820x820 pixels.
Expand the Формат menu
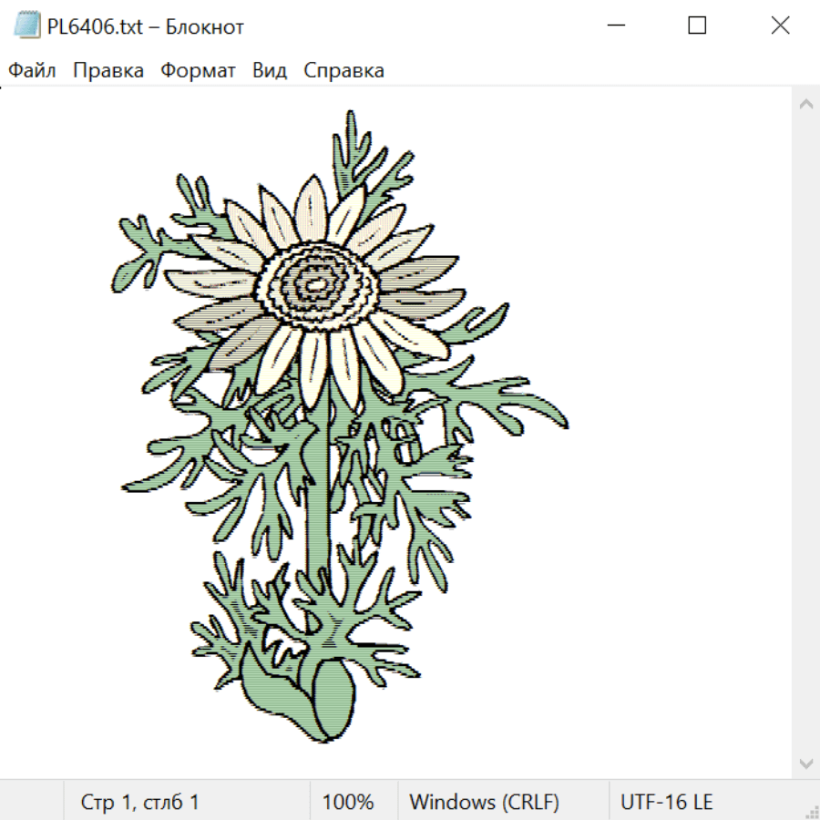tap(198, 71)
